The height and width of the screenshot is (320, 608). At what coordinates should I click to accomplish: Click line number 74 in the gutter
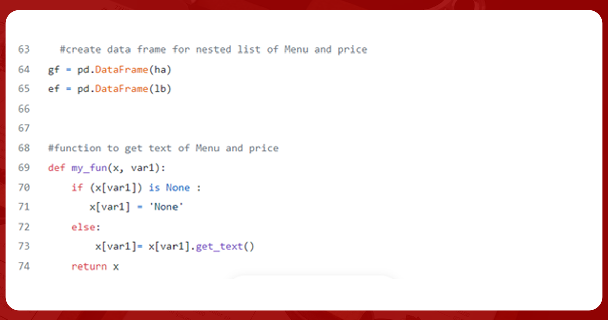24,266
